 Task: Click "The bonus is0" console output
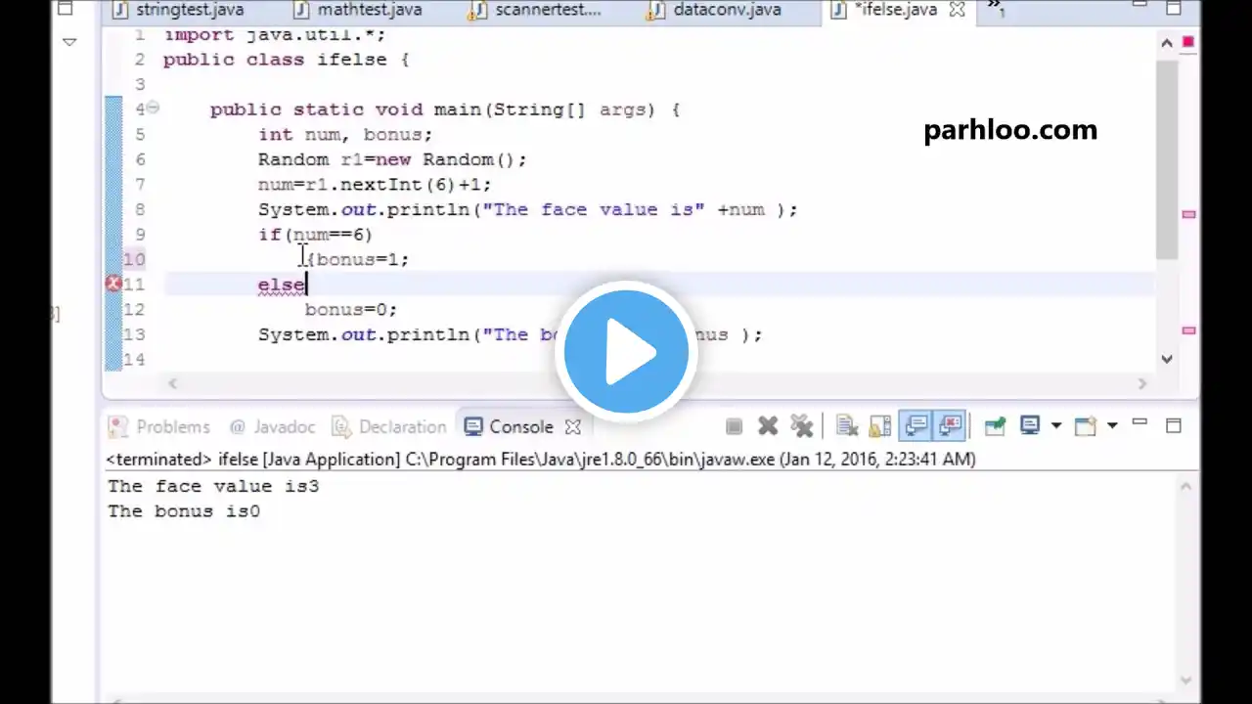tap(184, 511)
